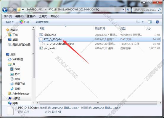
Task: Click the magnifier search icon
Action: point(159,10)
